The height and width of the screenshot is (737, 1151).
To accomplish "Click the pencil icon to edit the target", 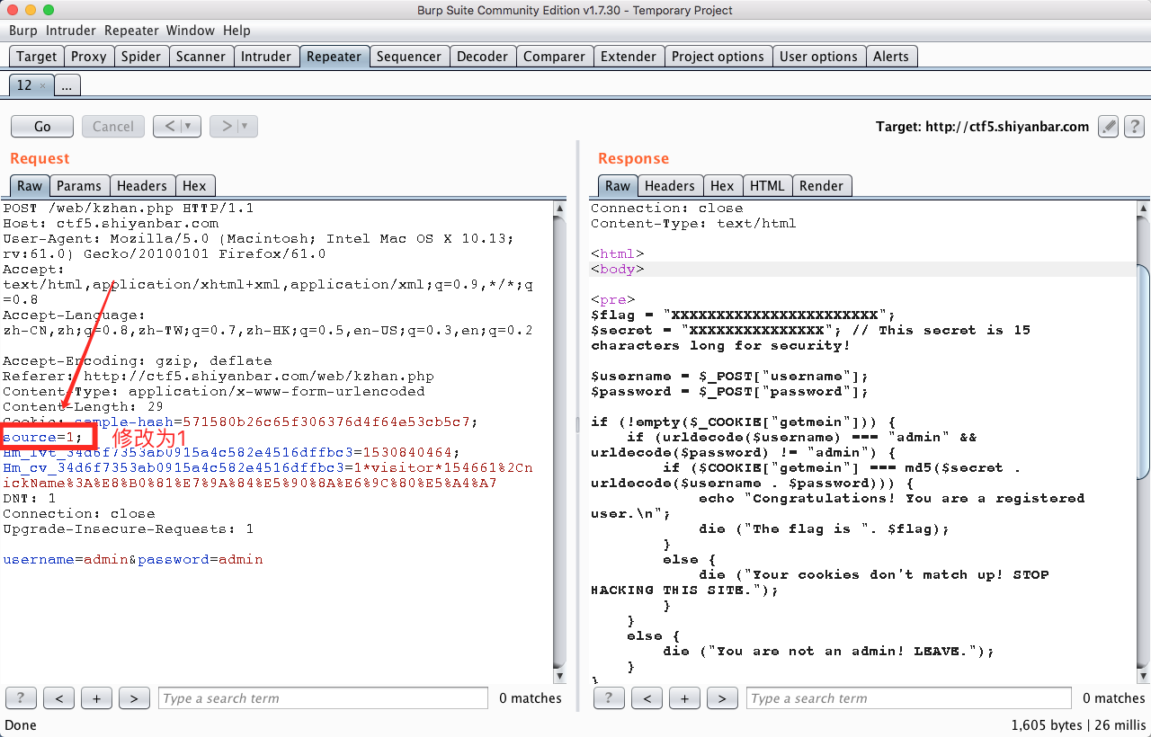I will point(1108,127).
